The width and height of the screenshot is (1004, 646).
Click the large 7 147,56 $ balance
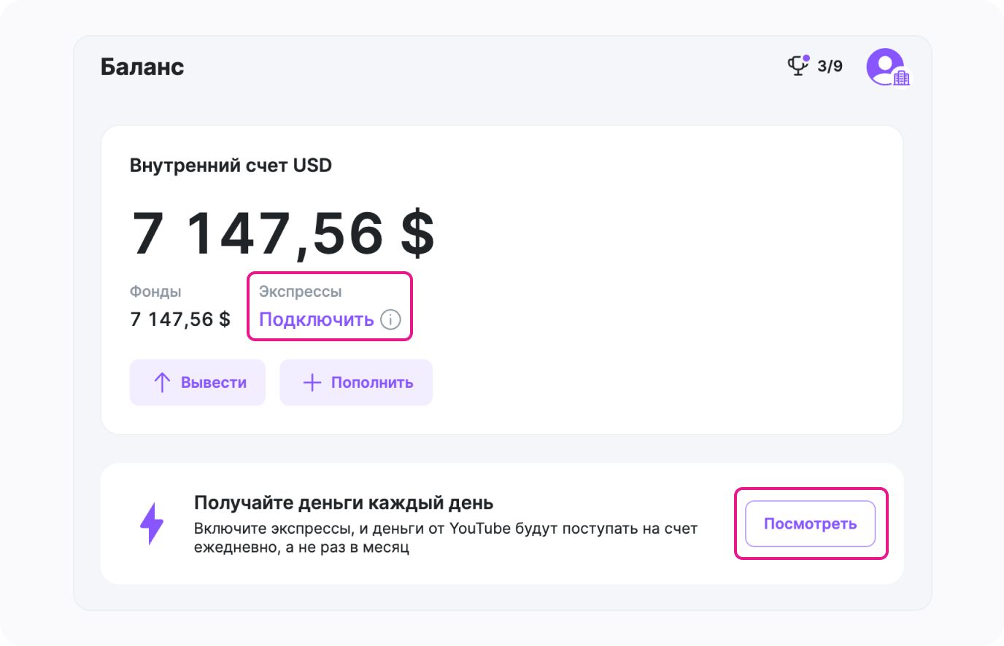coord(283,233)
